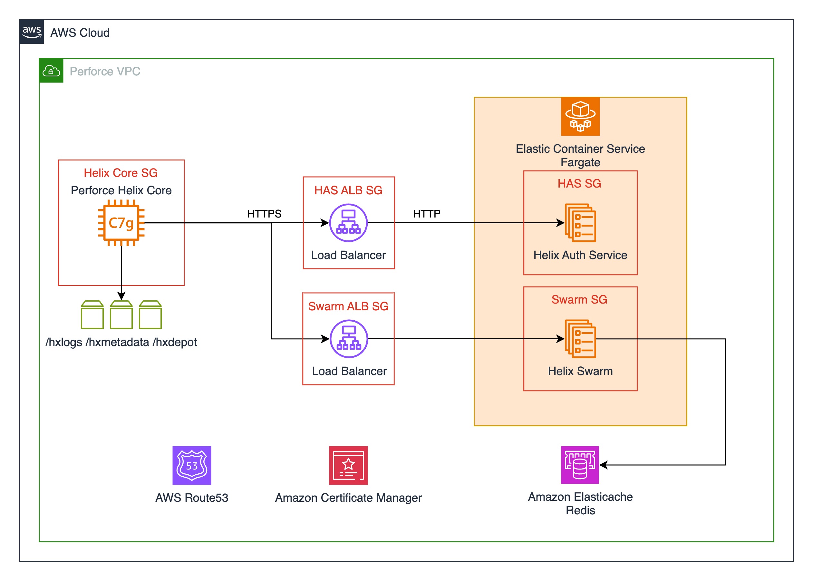Viewport: 813px width, 581px height.
Task: Click the 'Elastic Container Service Fargate' label
Action: (x=580, y=155)
